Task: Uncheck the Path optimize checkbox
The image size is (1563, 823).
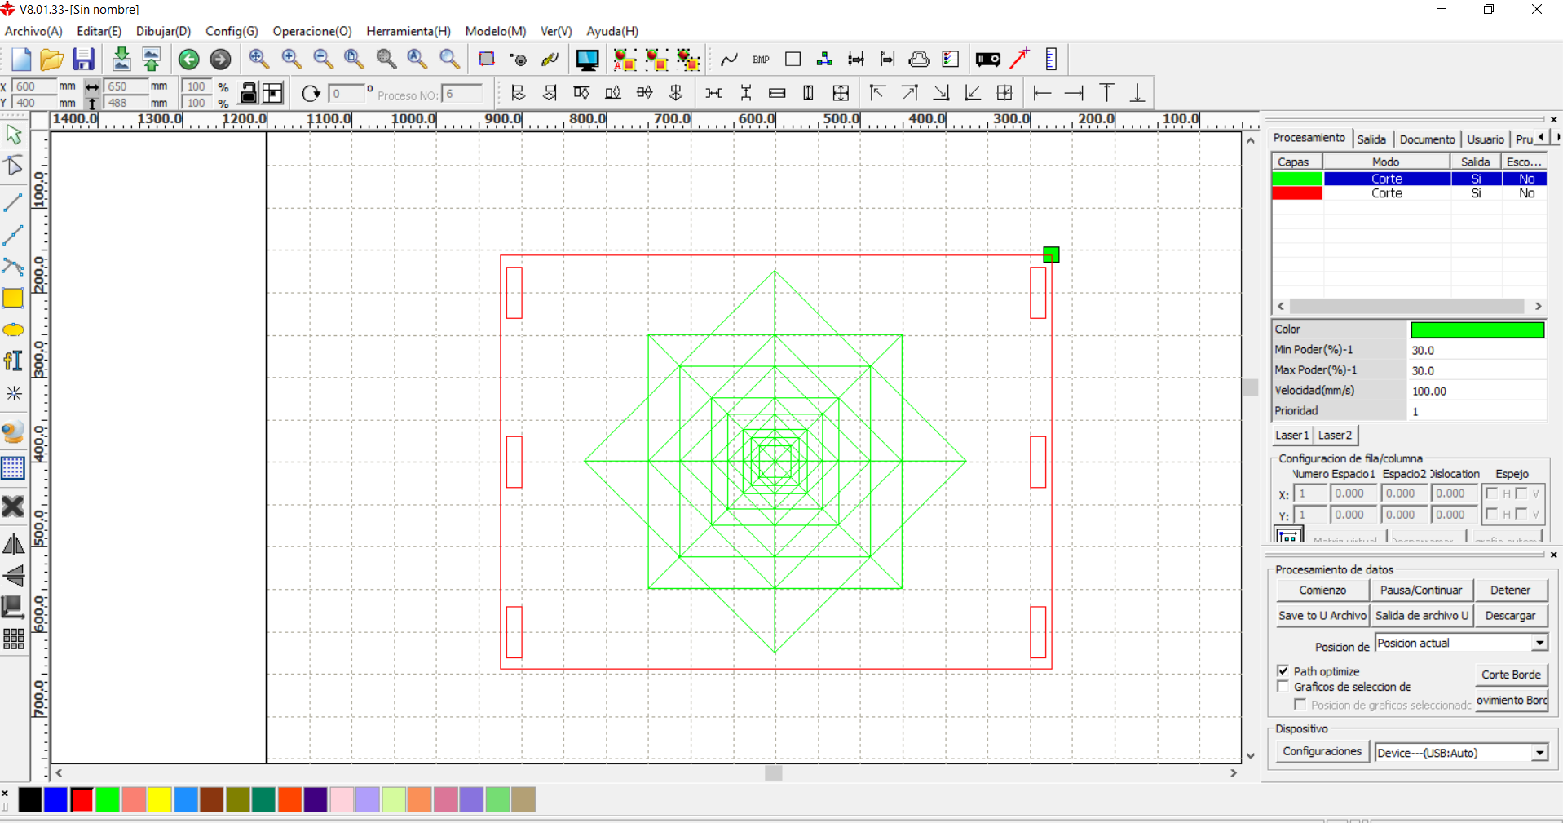Action: (1283, 670)
